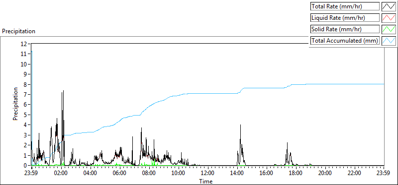Click the Time axis label
The image size is (398, 185).
206,181
